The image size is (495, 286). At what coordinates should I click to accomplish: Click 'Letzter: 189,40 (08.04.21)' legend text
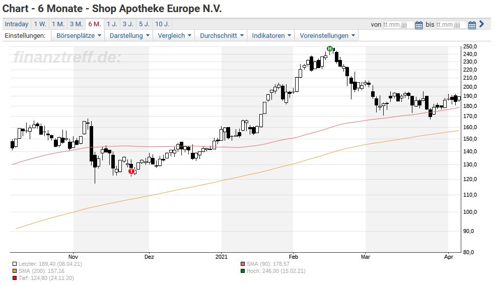(x=50, y=264)
